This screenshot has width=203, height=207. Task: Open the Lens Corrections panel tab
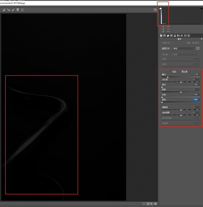click(x=178, y=35)
